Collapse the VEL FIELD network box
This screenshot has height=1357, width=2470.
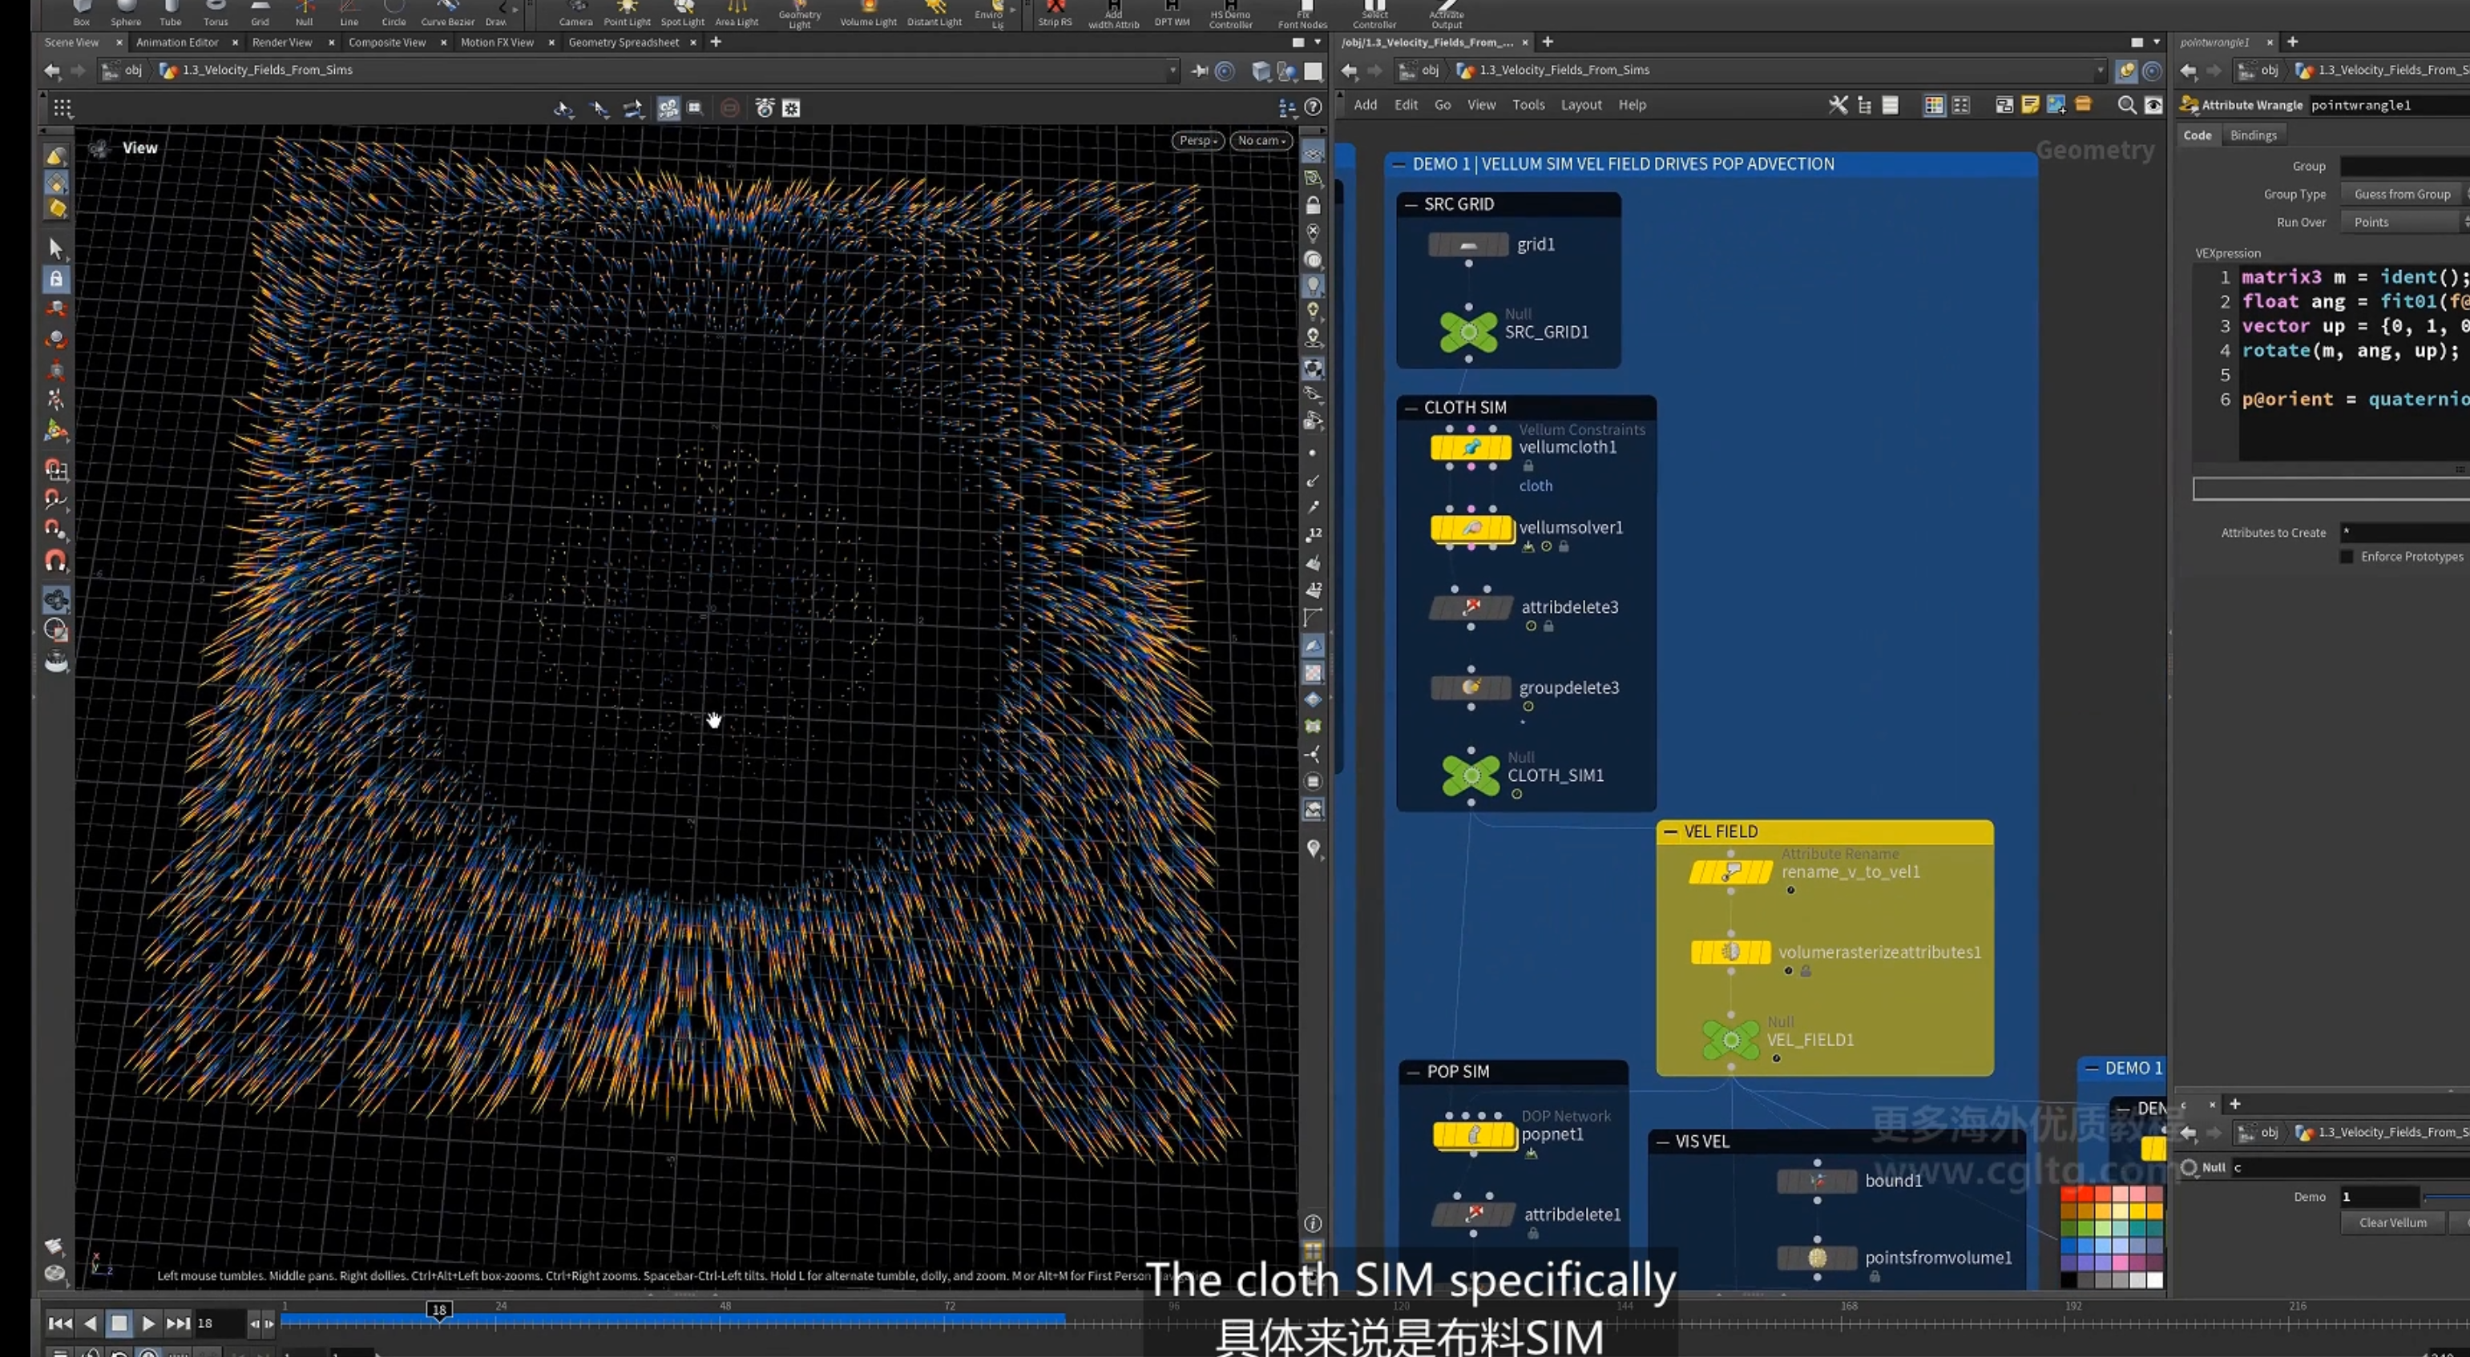click(1670, 832)
